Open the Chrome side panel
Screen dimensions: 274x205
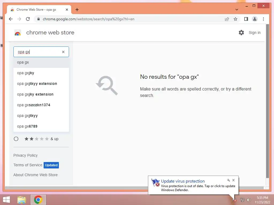coord(246,19)
